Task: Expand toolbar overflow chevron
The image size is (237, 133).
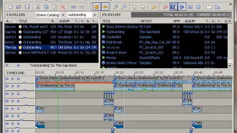Action: pos(230,4)
